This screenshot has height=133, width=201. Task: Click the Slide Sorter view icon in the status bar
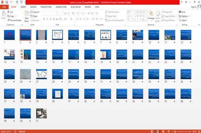tap(157, 131)
